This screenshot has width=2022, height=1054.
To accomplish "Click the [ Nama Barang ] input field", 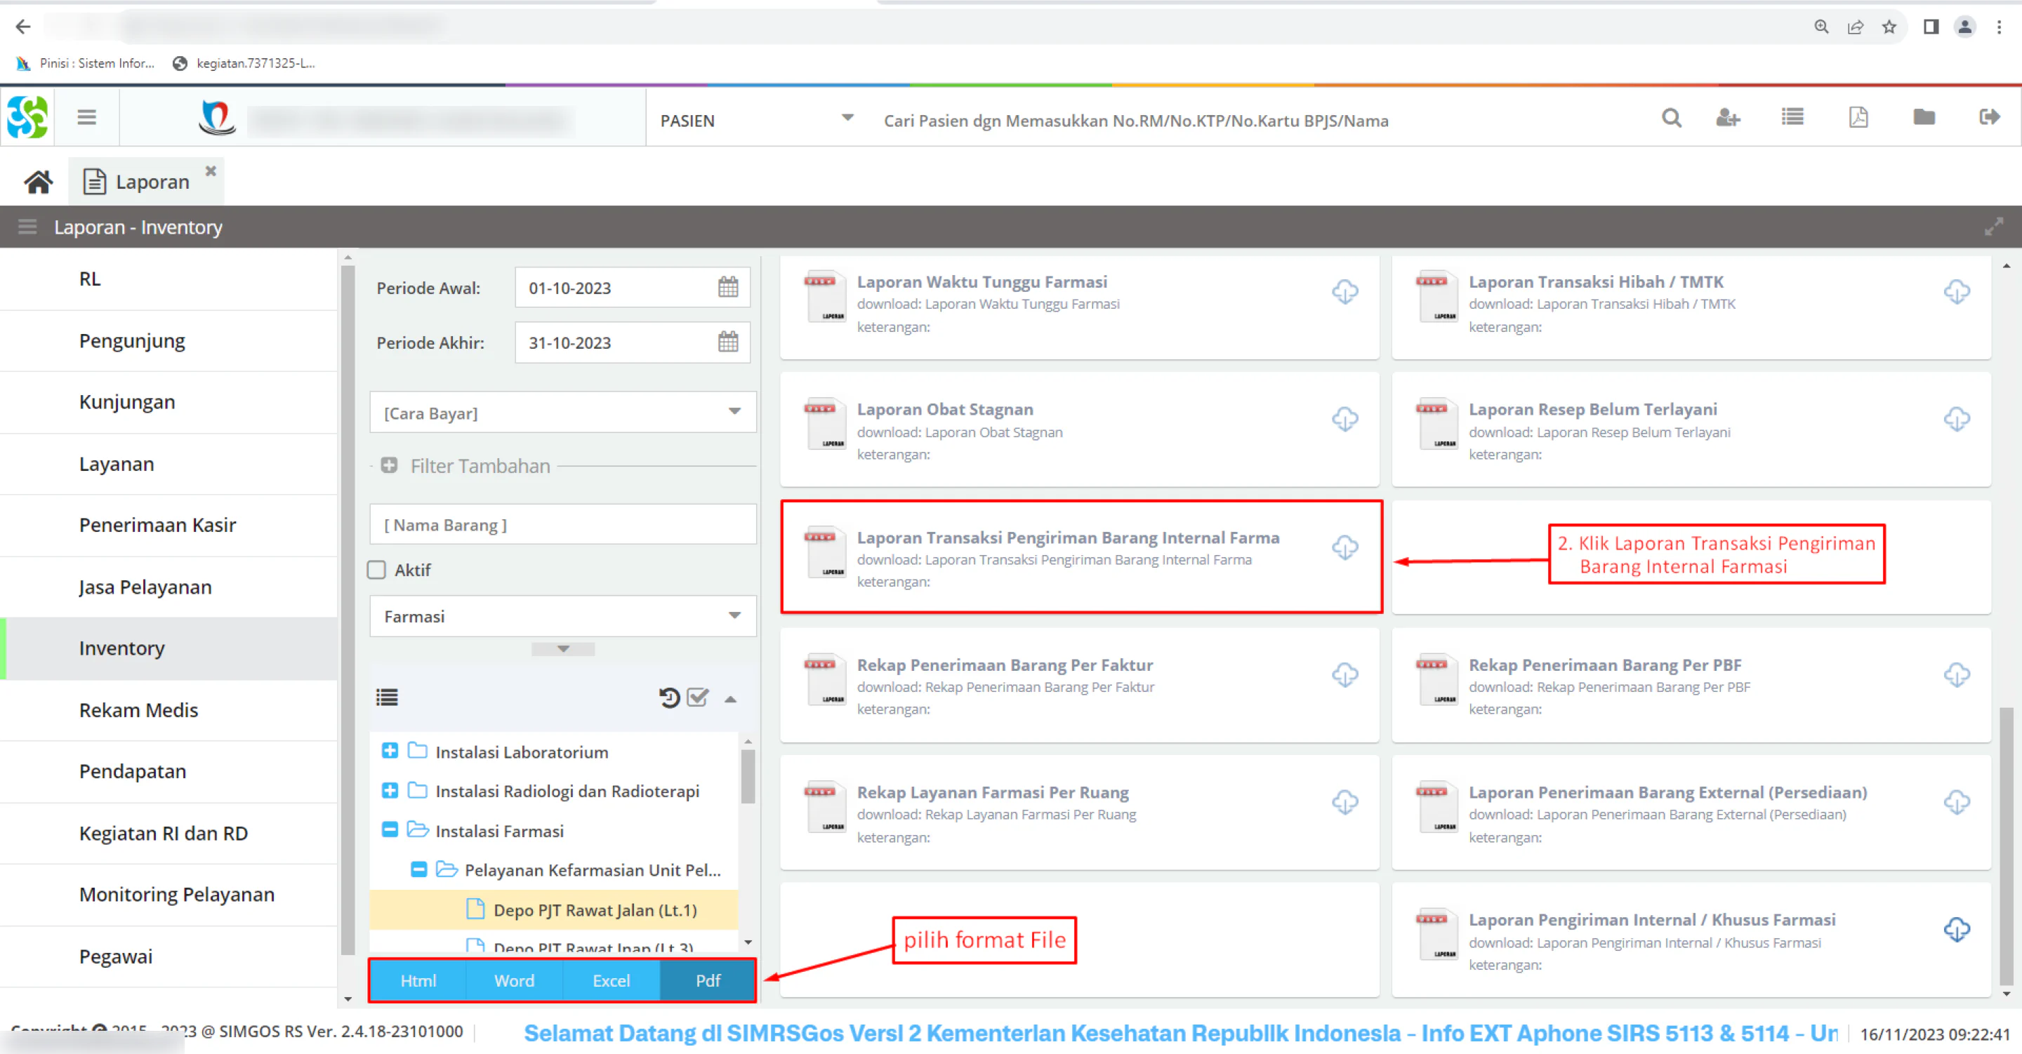I will (563, 524).
